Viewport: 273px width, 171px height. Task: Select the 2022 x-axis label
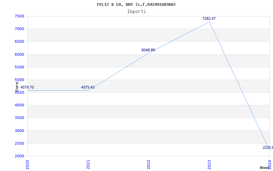[x=149, y=164]
